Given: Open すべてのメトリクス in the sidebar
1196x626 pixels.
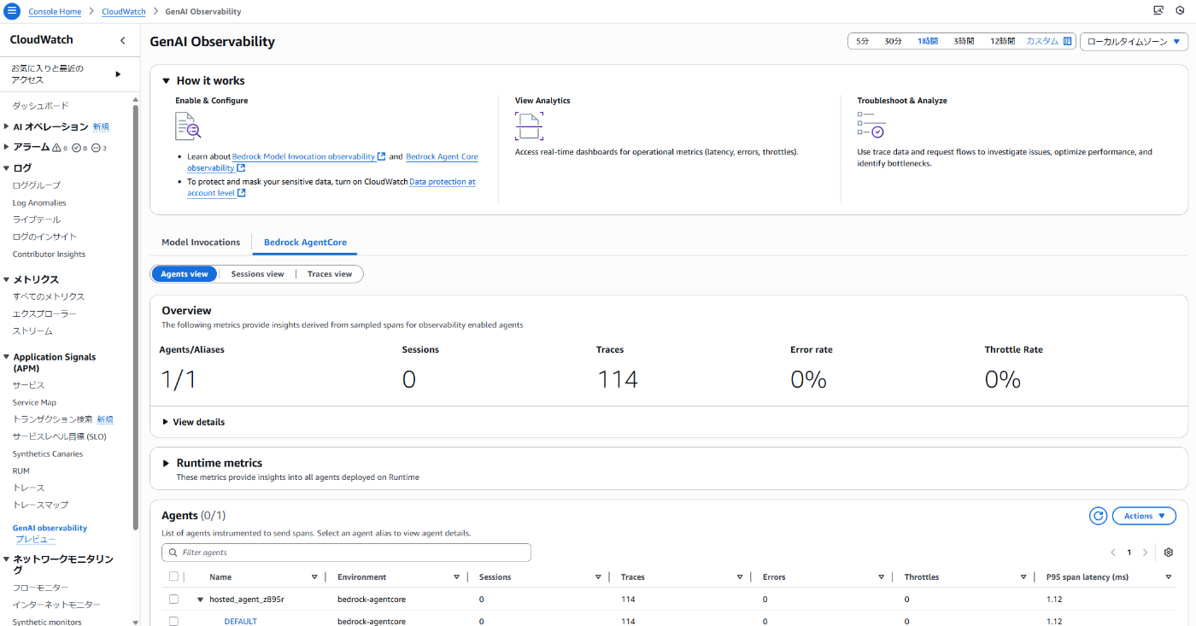Looking at the screenshot, I should (x=49, y=296).
